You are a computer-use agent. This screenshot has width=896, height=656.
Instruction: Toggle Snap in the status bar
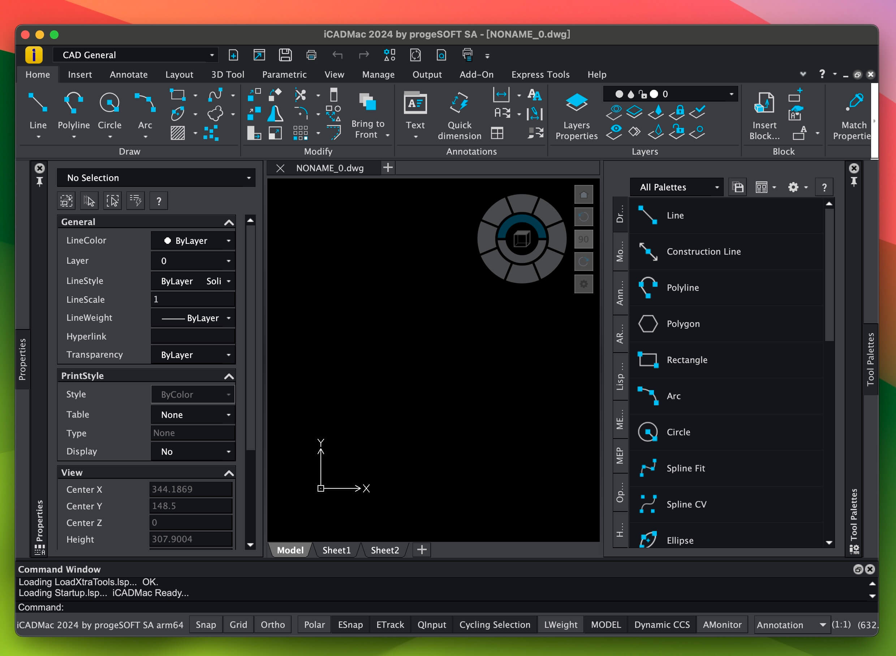click(x=206, y=625)
